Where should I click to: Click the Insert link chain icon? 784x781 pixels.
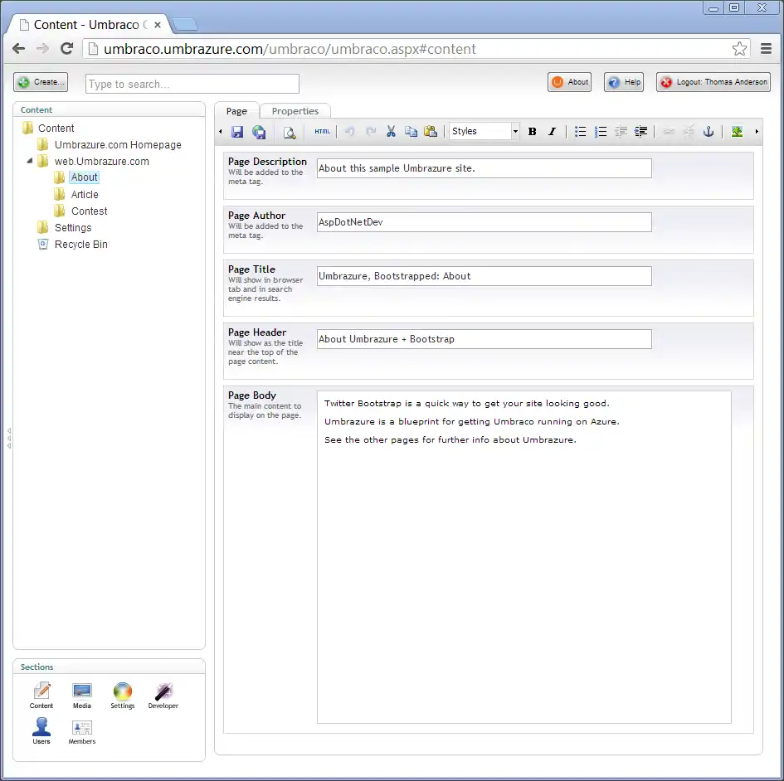click(669, 132)
